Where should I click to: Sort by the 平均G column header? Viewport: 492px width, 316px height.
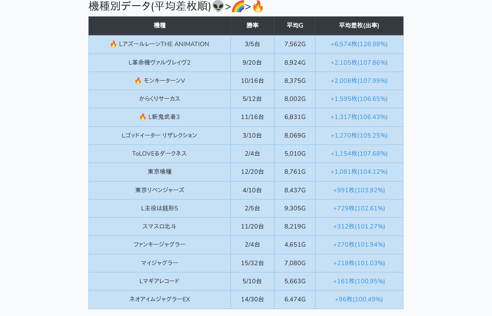click(x=295, y=25)
